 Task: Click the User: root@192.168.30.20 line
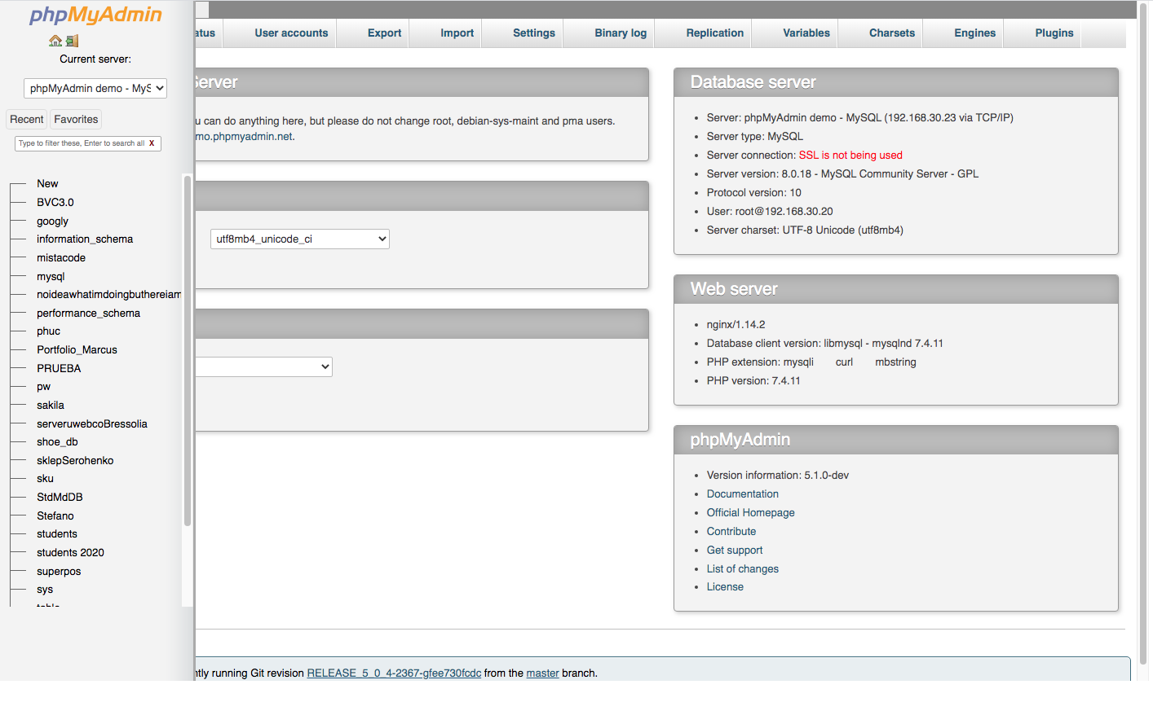pyautogui.click(x=770, y=211)
